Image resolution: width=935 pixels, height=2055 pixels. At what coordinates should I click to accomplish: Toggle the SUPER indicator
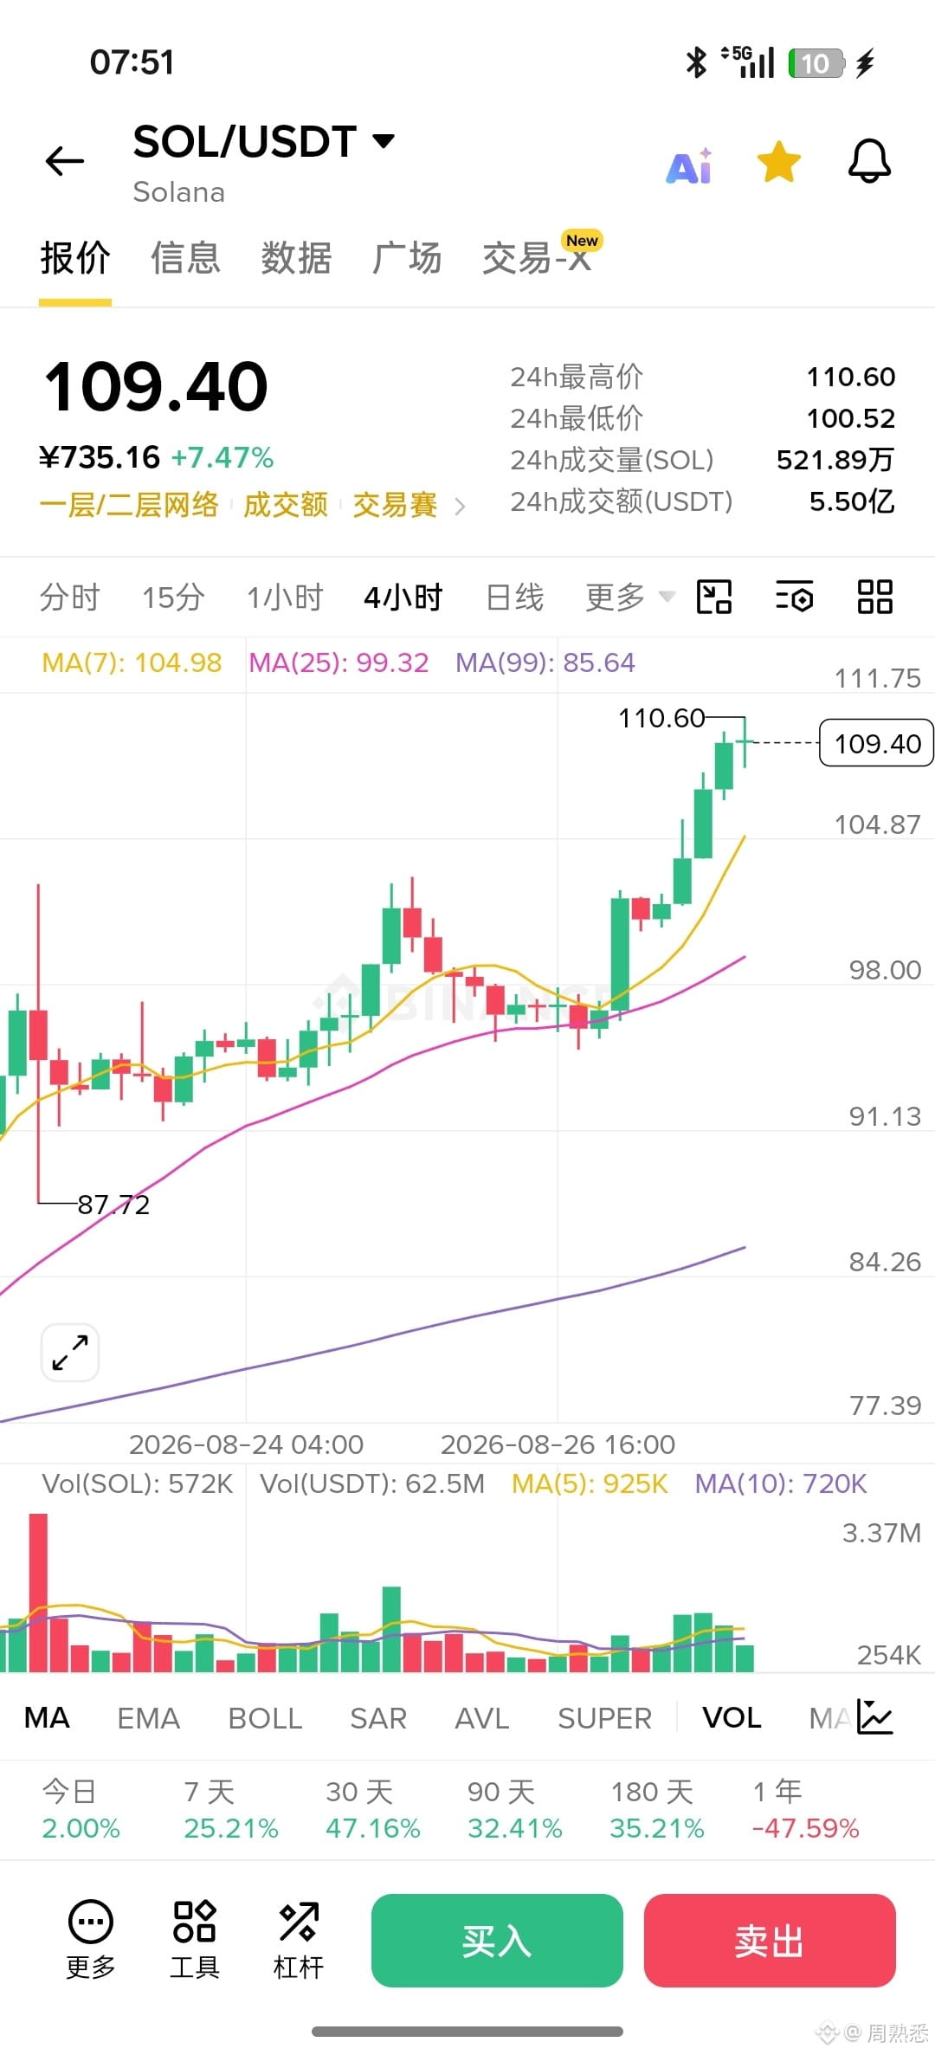pyautogui.click(x=604, y=1717)
